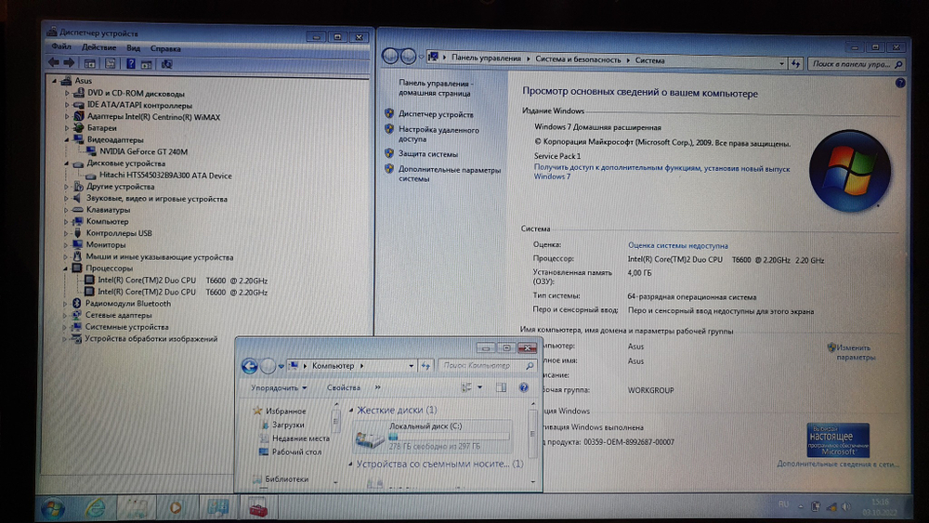Click Настройка удаленного доступа link
929x523 pixels.
[x=438, y=134]
